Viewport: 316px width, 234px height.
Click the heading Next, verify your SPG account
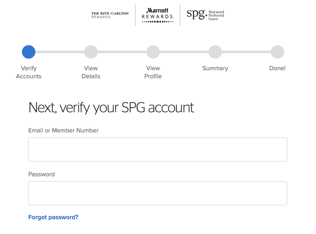click(111, 107)
